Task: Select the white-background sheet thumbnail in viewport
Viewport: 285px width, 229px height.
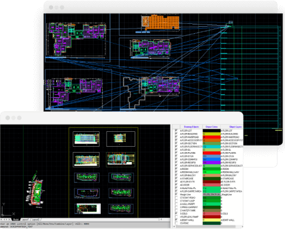Action: (89, 209)
